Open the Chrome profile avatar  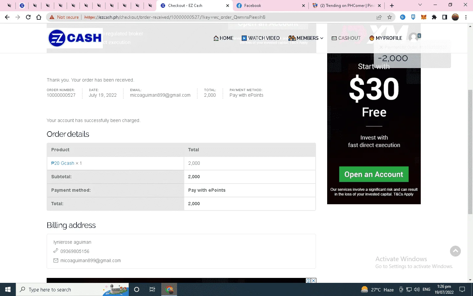[455, 17]
